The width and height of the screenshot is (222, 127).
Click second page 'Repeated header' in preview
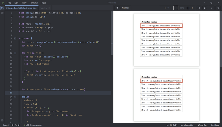click(149, 77)
